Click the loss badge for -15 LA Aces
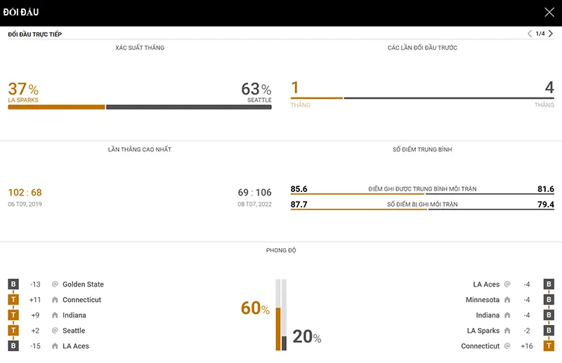562x363 pixels. coord(13,346)
